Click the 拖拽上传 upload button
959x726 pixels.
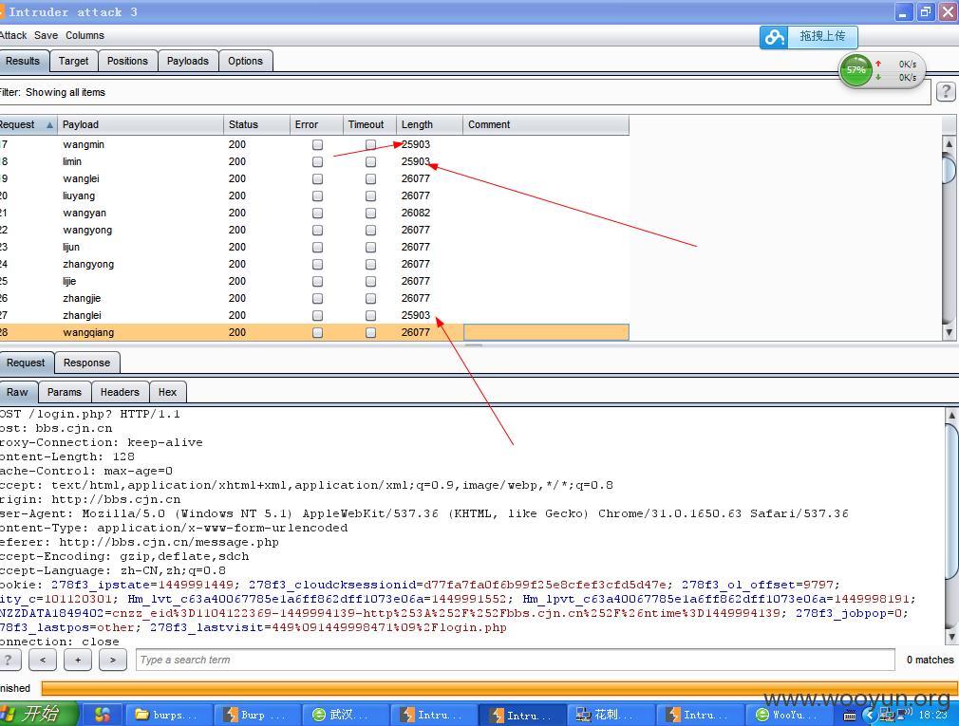point(822,37)
